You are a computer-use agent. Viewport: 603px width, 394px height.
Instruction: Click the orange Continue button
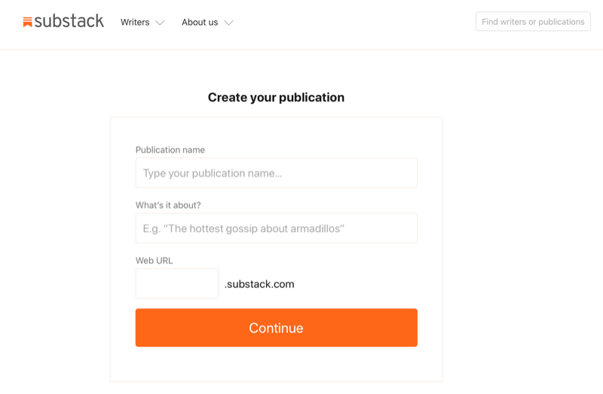(x=277, y=328)
